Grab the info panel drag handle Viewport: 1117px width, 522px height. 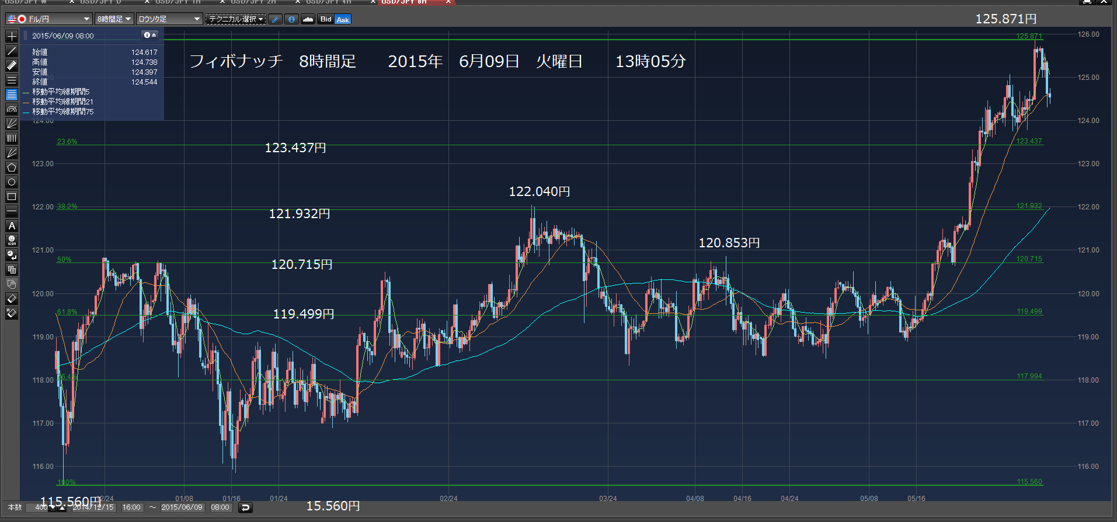point(25,36)
